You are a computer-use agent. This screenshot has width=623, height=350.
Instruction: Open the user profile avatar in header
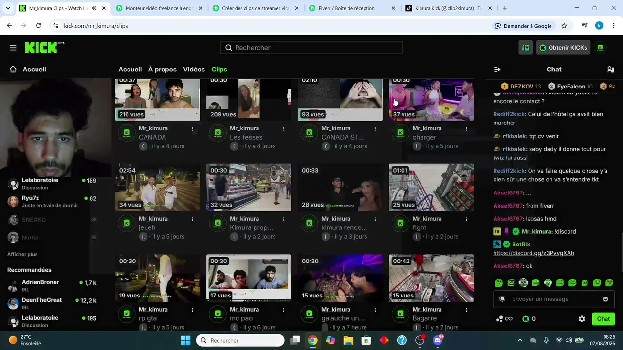tap(600, 48)
